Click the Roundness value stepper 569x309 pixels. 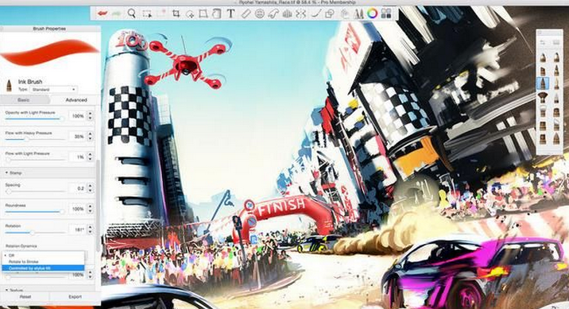pos(91,209)
